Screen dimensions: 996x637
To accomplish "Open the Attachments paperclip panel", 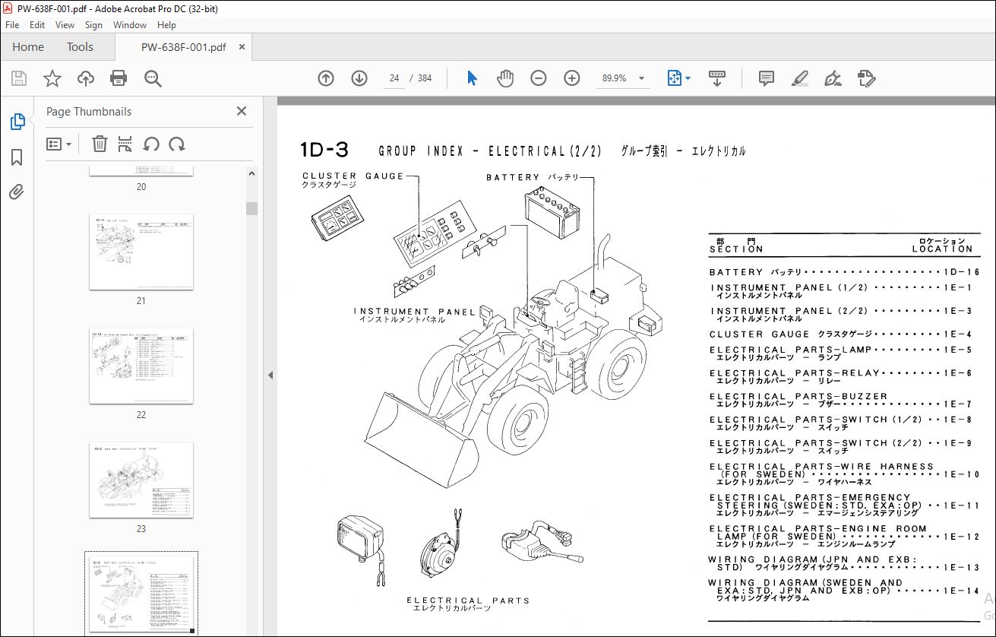I will (x=17, y=192).
